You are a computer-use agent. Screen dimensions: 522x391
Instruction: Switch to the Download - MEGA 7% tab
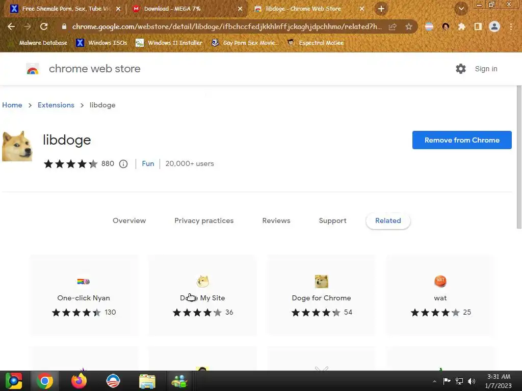coord(187,9)
